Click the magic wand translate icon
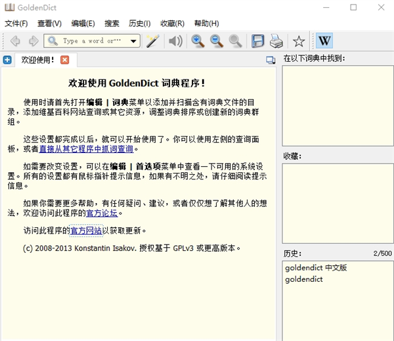The width and height of the screenshot is (394, 341). 152,41
